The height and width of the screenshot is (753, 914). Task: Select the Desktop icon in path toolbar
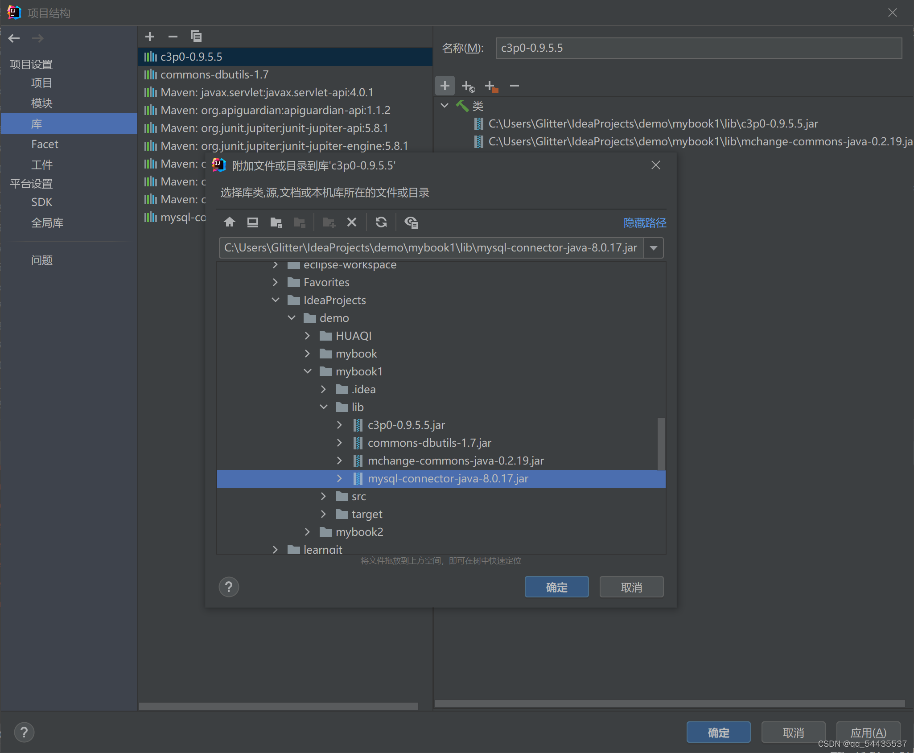click(x=252, y=222)
